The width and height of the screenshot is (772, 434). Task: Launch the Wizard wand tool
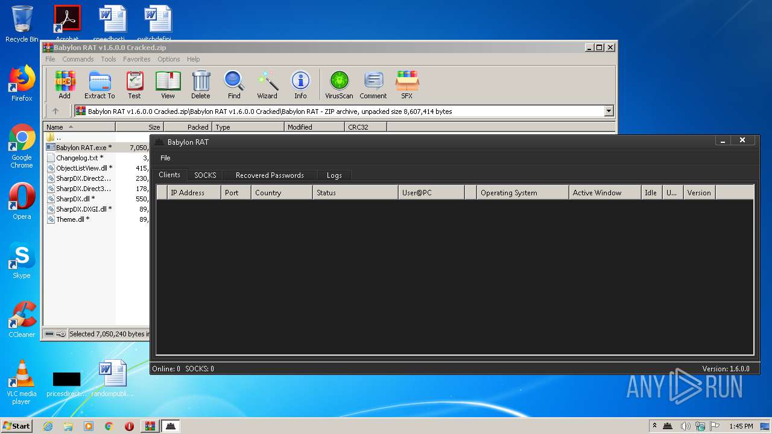click(267, 85)
